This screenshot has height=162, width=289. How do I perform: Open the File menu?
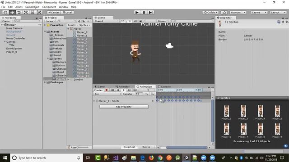[x=3, y=7]
